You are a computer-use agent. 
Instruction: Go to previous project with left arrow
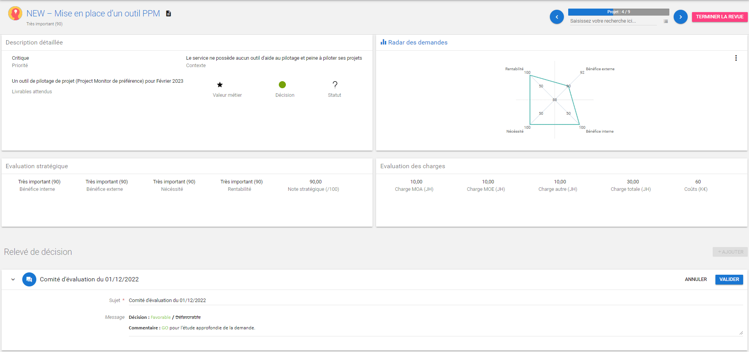(x=556, y=17)
